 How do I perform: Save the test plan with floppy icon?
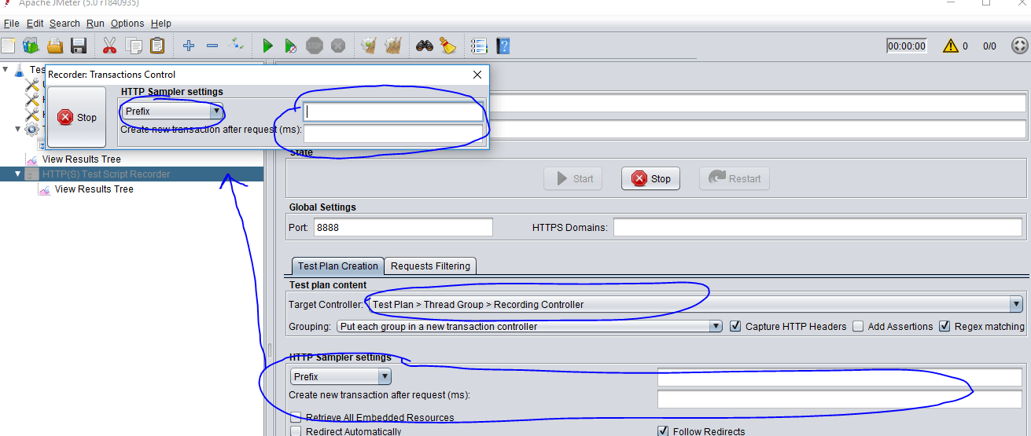tap(79, 46)
